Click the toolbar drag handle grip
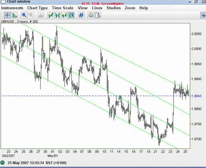Viewport: 206px width, 168px height. pos(2,16)
